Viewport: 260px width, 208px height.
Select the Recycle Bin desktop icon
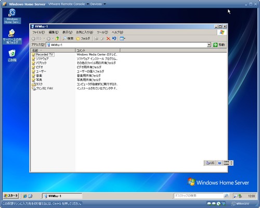(x=12, y=56)
